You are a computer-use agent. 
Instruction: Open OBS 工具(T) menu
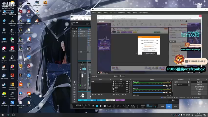(129, 12)
